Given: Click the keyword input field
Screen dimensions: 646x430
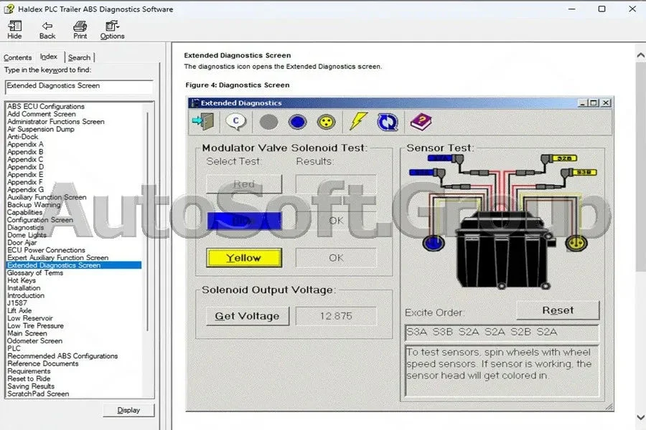Looking at the screenshot, I should coord(79,86).
